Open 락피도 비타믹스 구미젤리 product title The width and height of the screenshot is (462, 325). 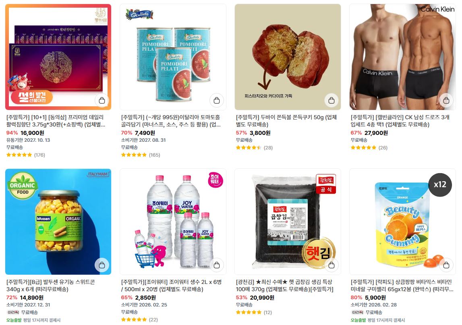[402, 286]
